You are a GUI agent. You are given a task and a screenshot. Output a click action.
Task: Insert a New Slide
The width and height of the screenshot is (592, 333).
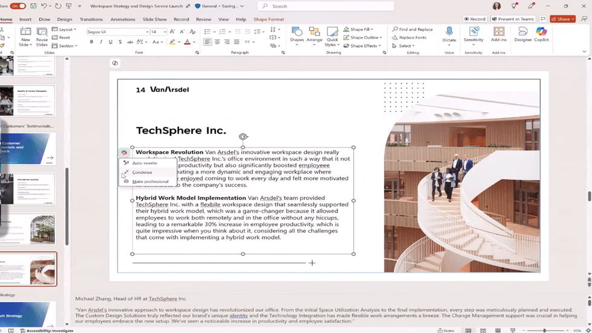(25, 37)
